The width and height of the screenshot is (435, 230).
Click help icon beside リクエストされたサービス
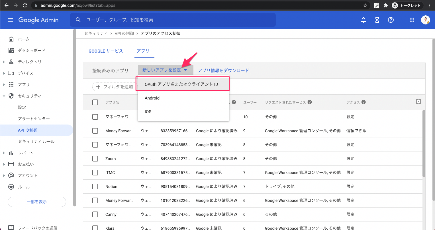tap(310, 102)
